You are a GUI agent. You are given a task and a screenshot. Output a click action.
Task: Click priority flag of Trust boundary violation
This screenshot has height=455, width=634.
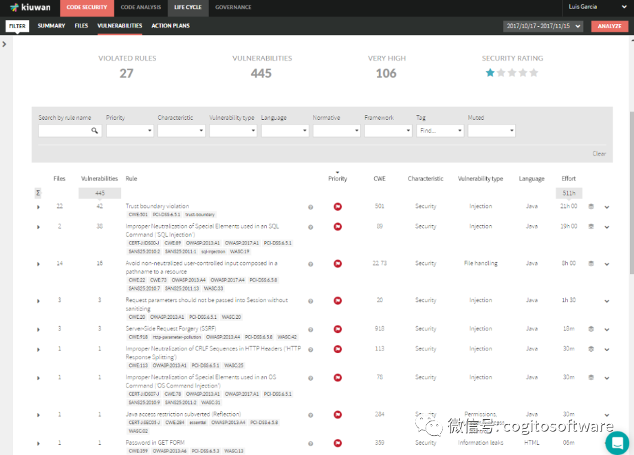tap(338, 207)
